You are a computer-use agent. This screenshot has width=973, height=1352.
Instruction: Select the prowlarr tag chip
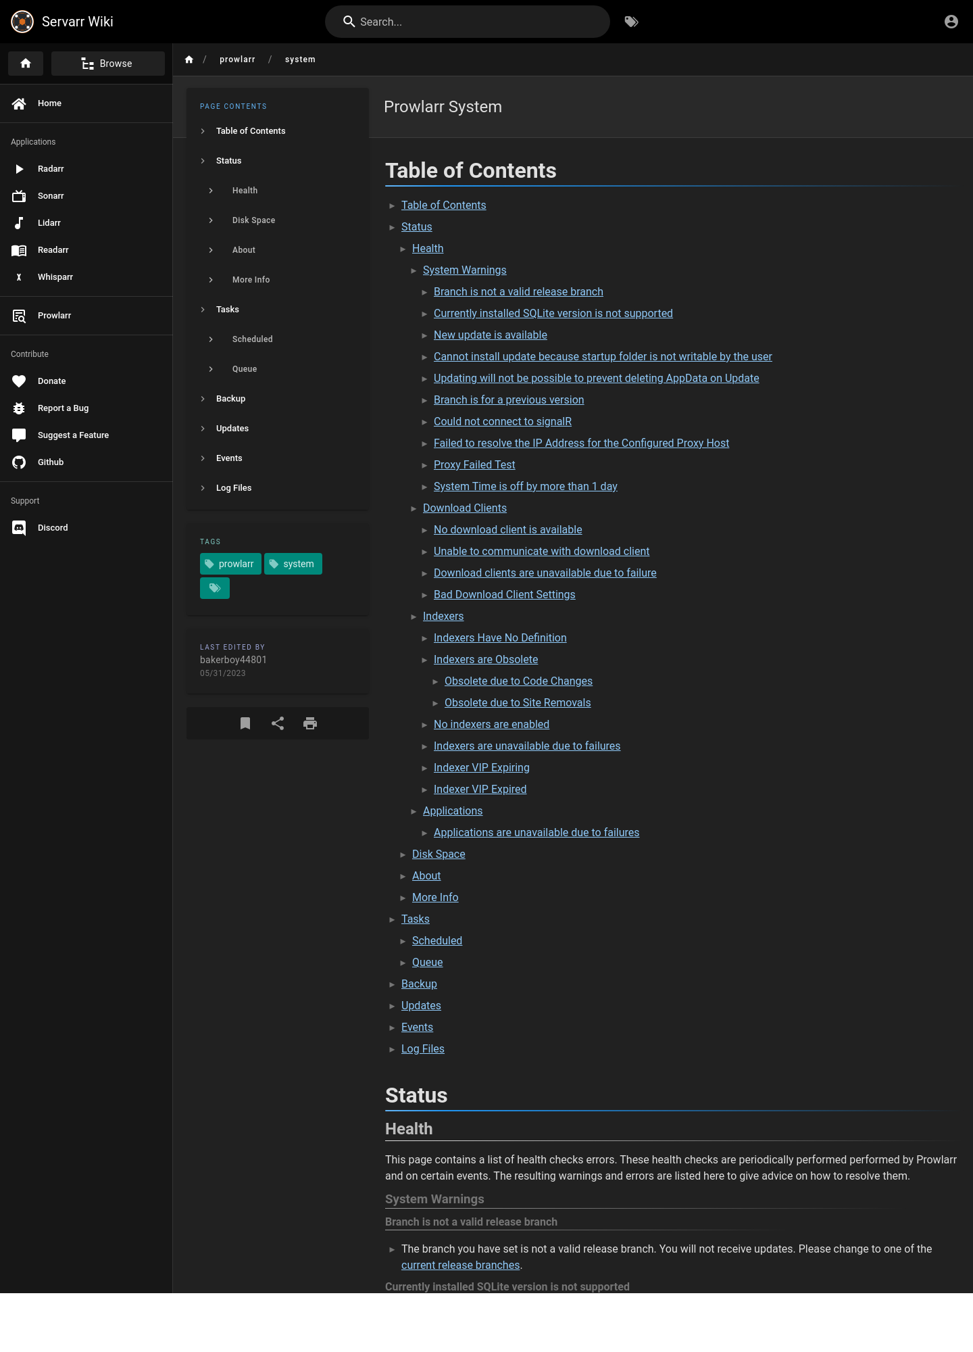230,564
